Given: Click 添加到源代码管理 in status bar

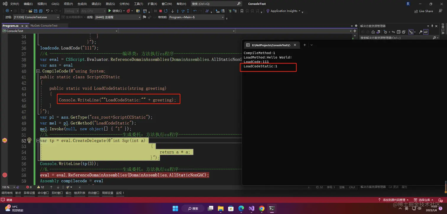Looking at the screenshot, I should pos(394,200).
